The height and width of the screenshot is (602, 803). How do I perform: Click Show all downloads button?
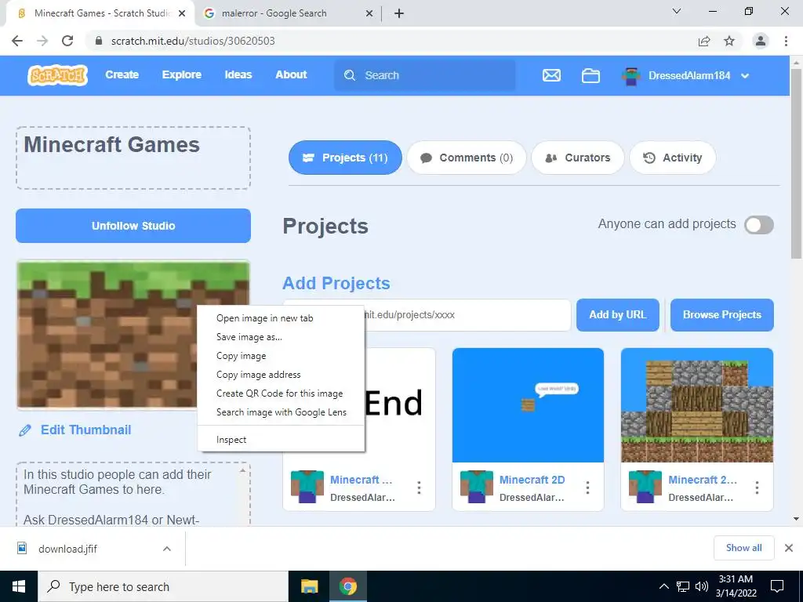pyautogui.click(x=744, y=548)
